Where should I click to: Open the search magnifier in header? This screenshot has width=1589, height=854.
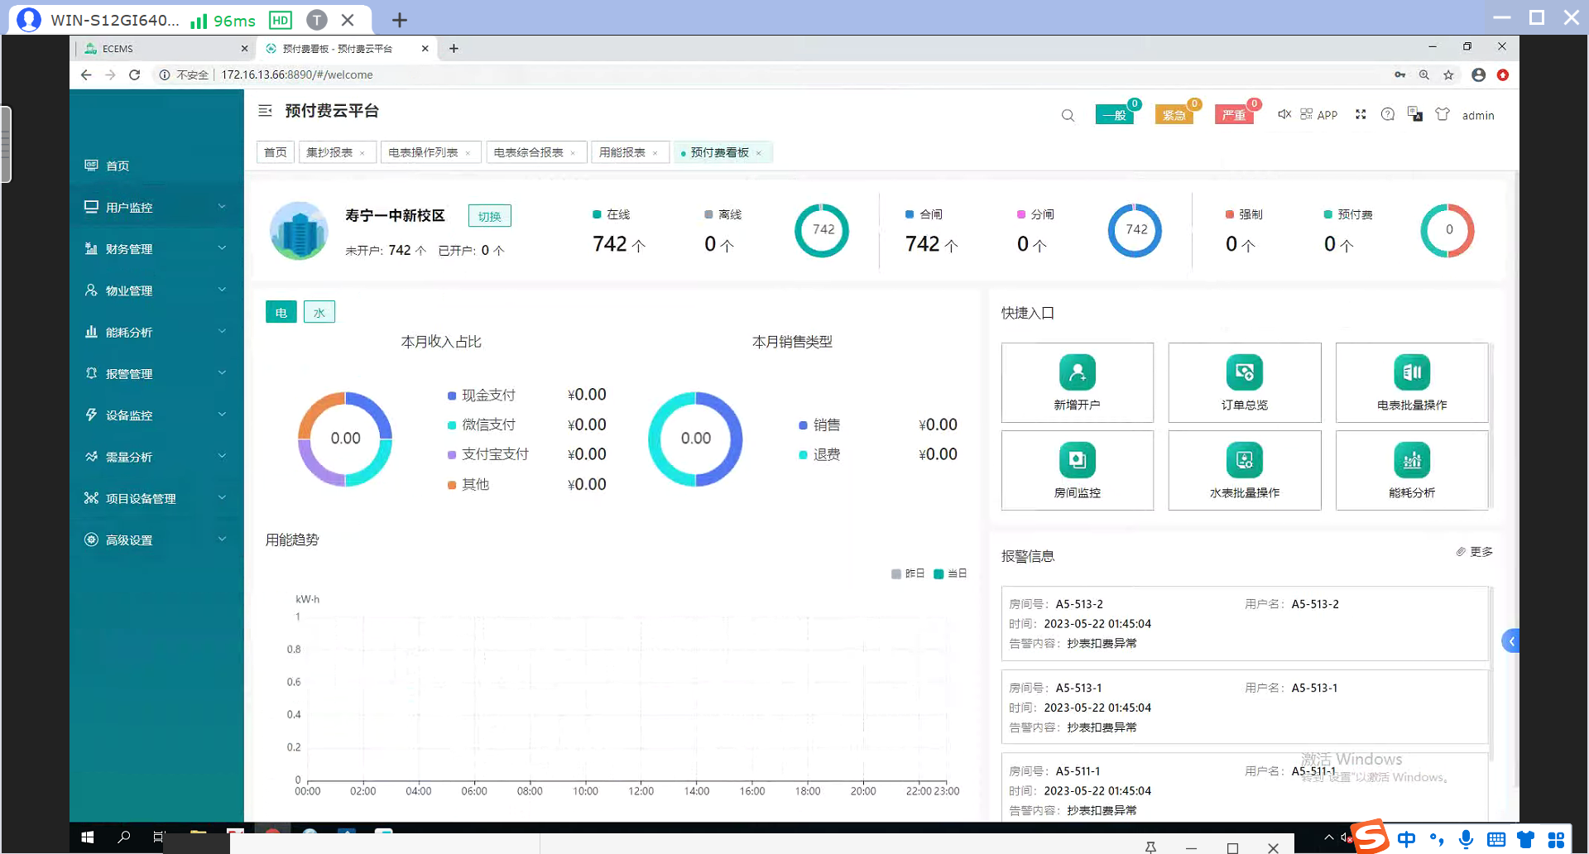tap(1068, 116)
